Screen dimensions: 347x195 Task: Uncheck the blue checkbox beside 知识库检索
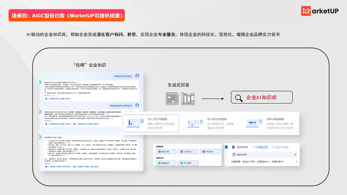[x=226, y=147]
